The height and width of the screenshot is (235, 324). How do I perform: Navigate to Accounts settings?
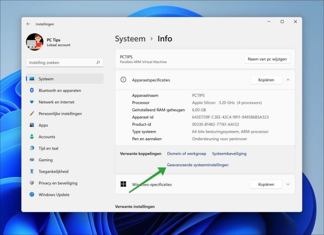pyautogui.click(x=65, y=136)
